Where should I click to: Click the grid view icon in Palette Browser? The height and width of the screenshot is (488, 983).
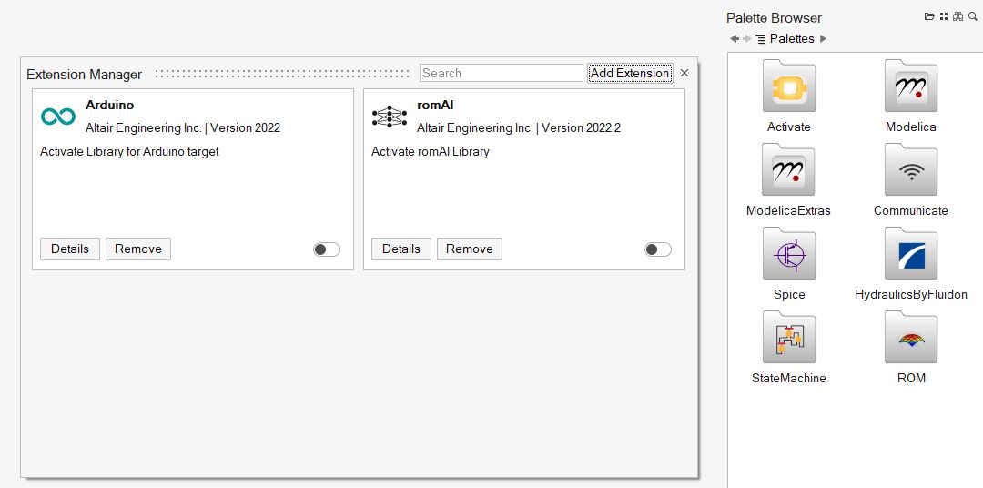(944, 16)
